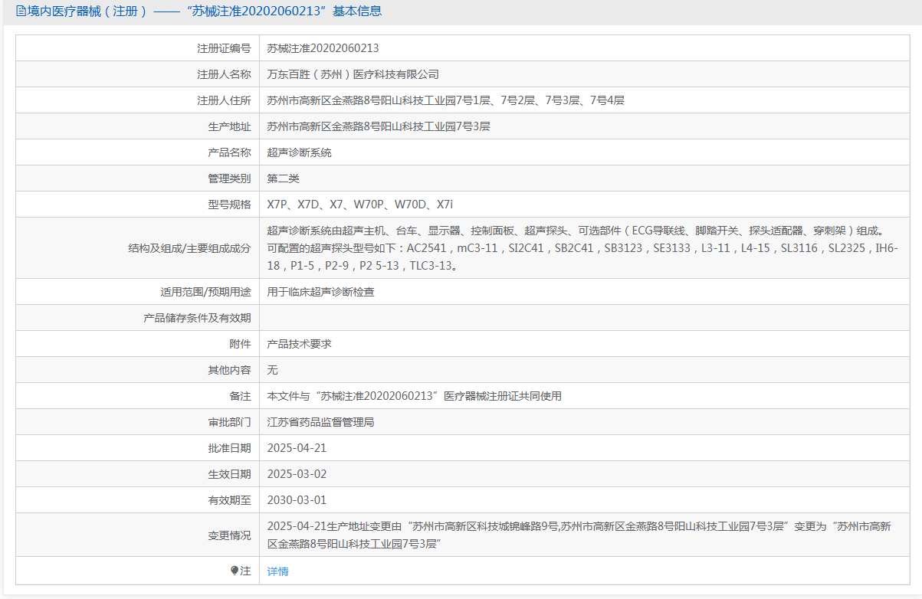The width and height of the screenshot is (922, 599).
Task: Click the 型号规格 label
Action: (x=229, y=205)
